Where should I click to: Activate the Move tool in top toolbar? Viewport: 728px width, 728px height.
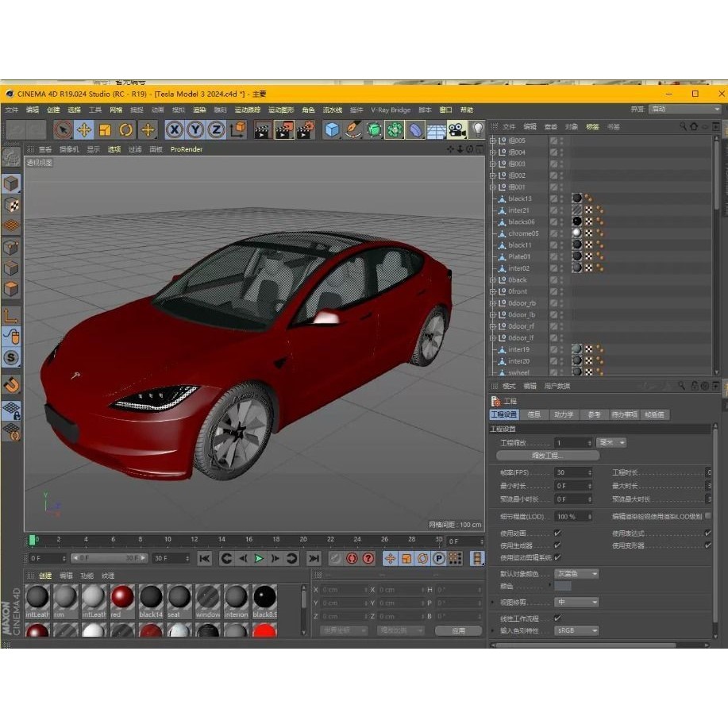click(84, 130)
